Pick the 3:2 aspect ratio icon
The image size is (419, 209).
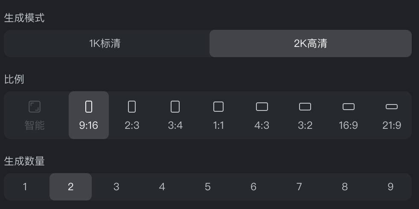305,107
